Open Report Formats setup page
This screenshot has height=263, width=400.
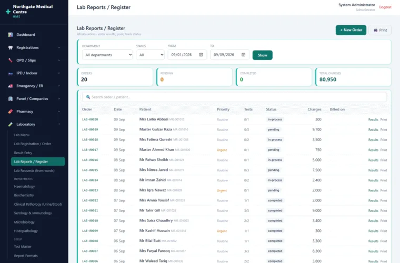26,256
